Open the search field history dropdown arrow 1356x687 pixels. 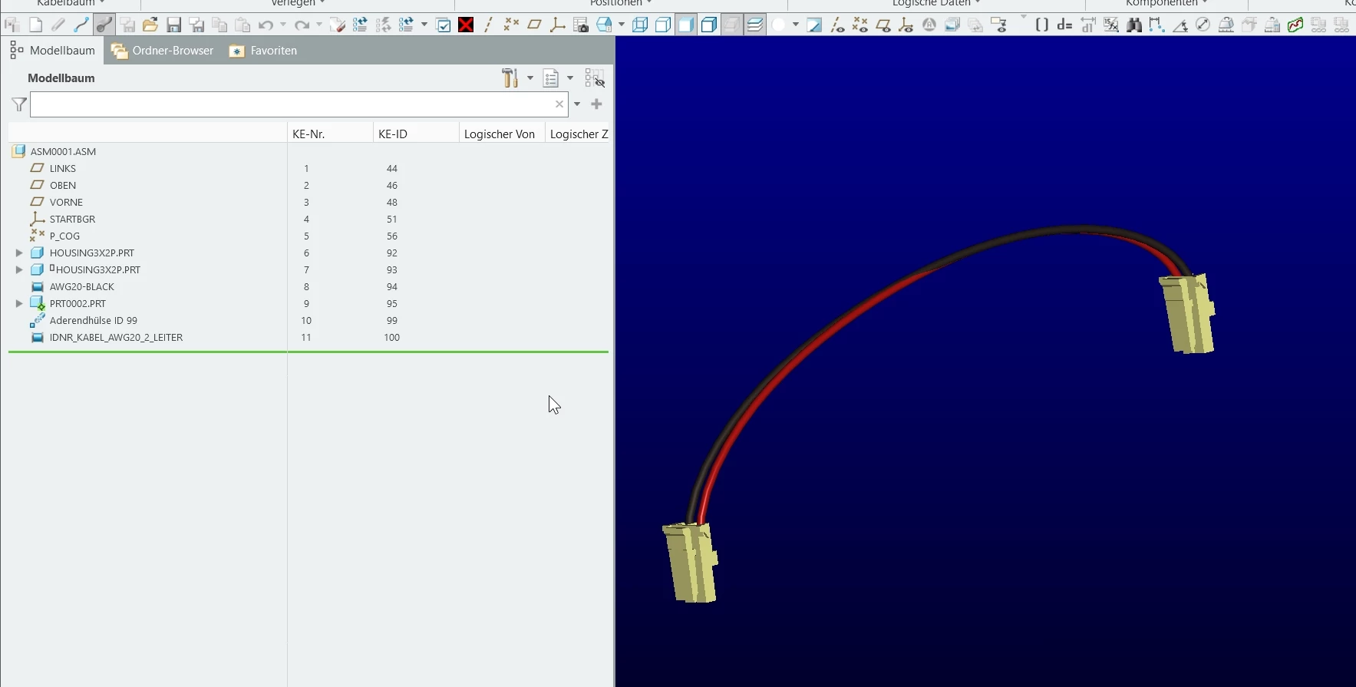[x=577, y=104]
